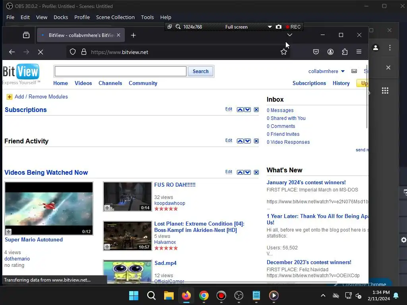407x305 pixels.
Task: Open the Firefox account icon
Action: coord(330,52)
